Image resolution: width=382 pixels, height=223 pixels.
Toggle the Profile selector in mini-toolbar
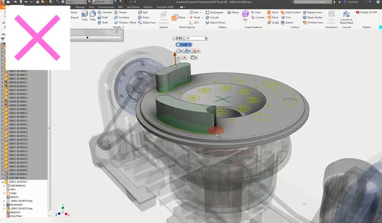tap(184, 45)
